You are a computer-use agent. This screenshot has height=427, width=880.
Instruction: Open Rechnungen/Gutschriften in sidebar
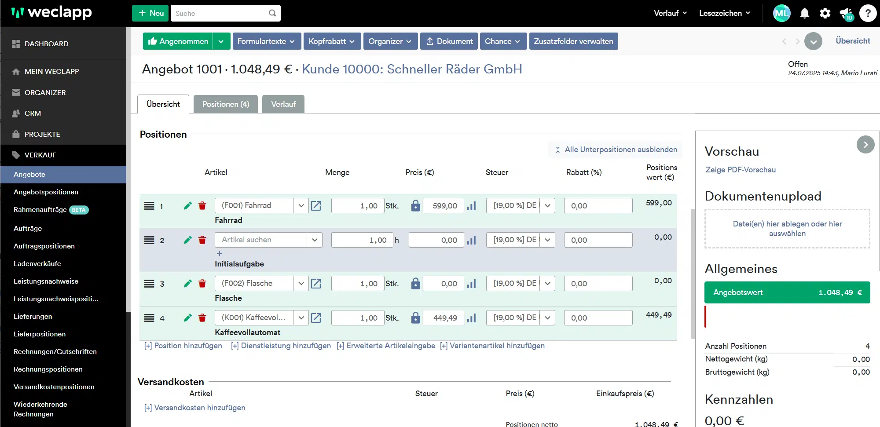[x=55, y=351]
